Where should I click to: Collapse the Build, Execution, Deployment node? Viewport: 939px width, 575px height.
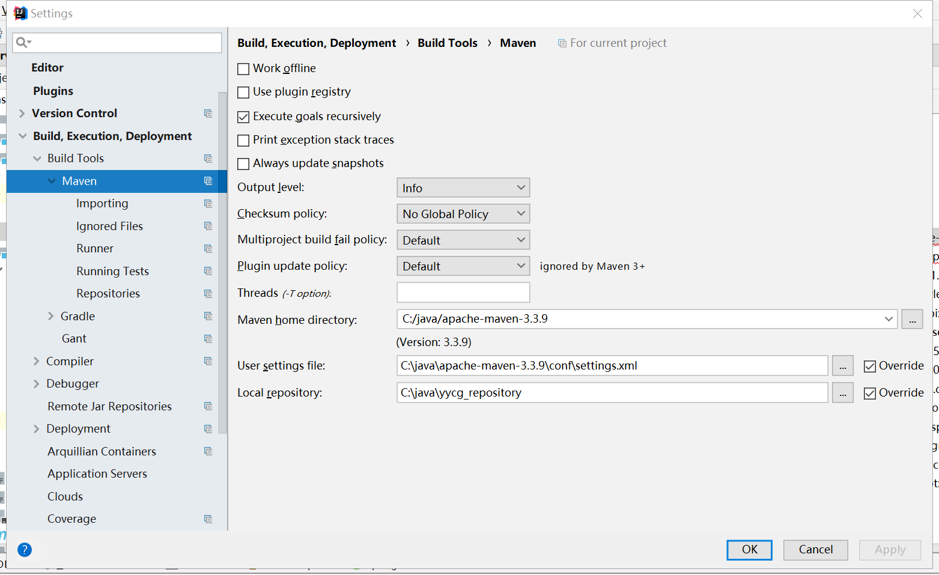coord(22,136)
